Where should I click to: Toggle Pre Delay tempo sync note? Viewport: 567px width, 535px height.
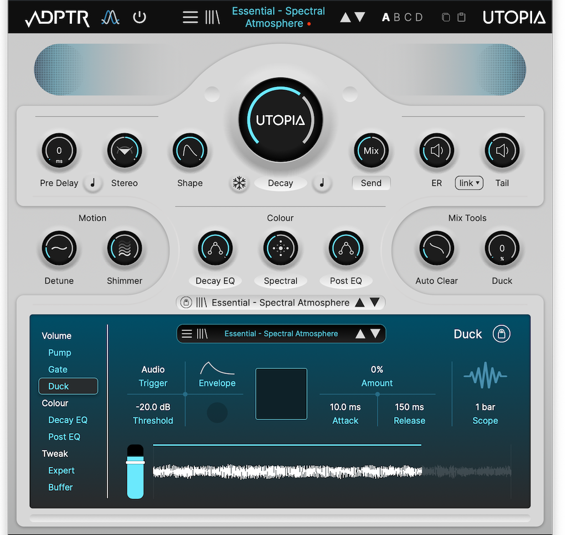93,183
